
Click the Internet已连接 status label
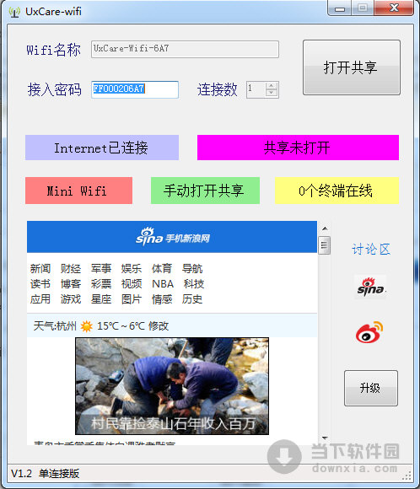102,148
